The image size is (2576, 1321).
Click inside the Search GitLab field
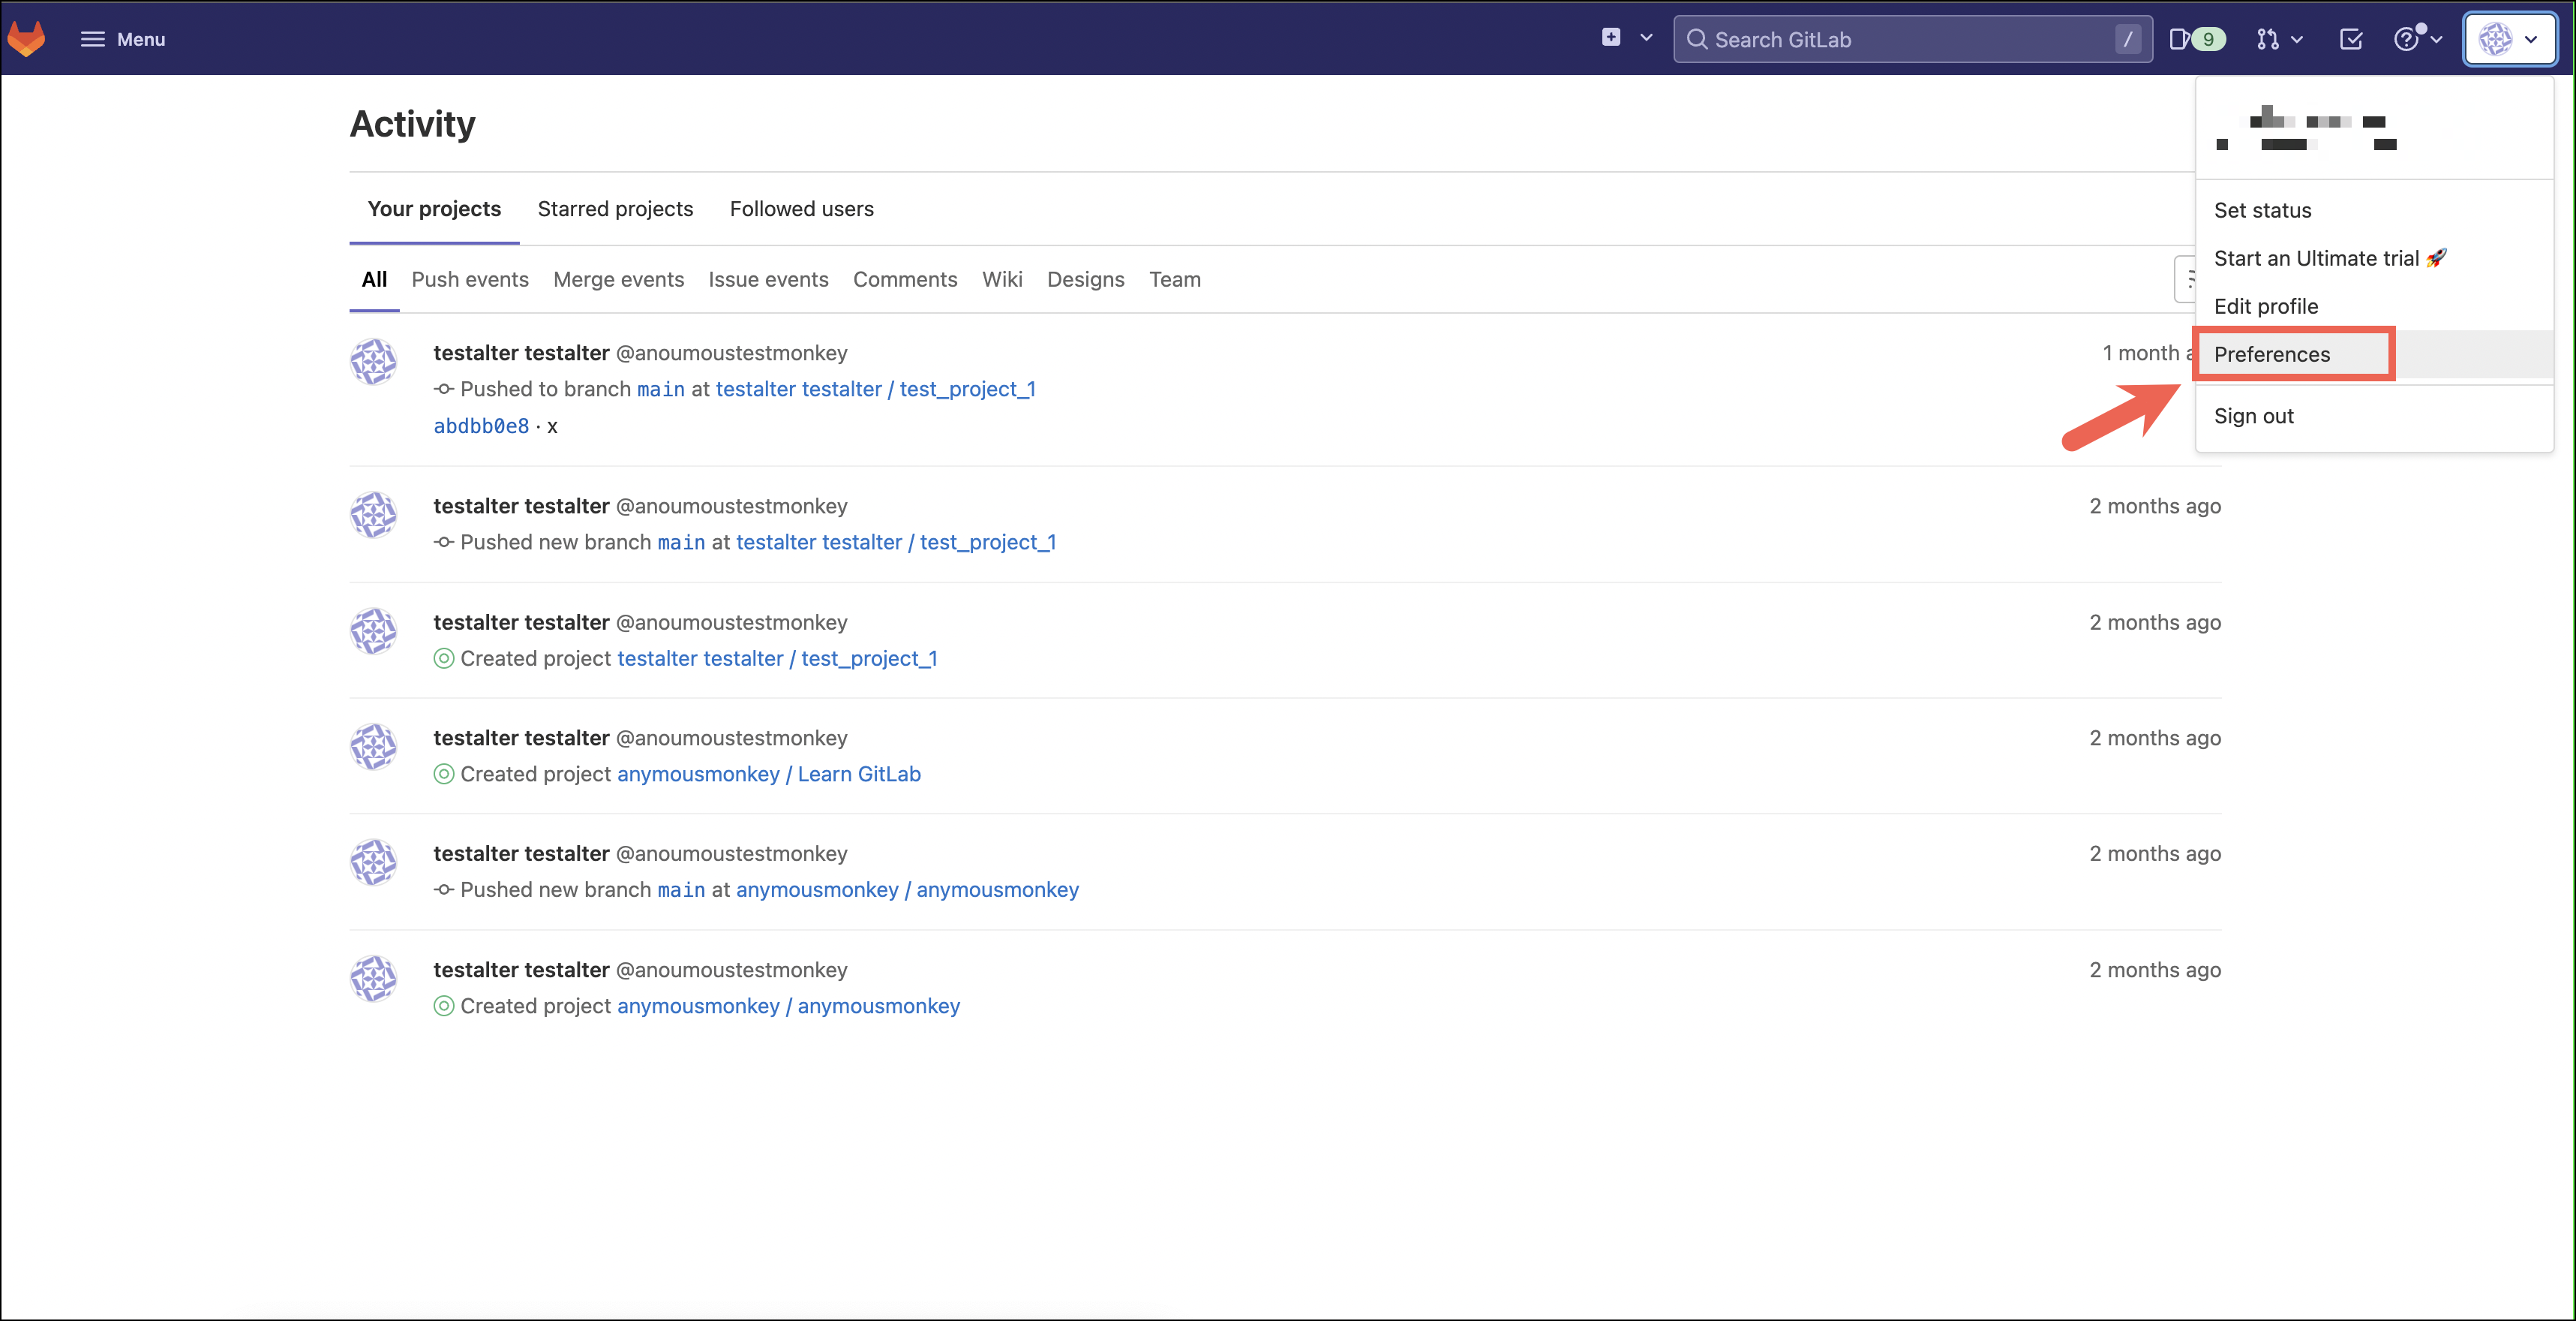[x=1900, y=39]
